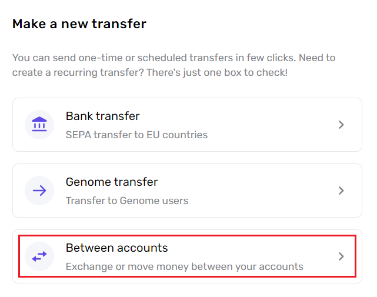Select the Bank transfer title
The width and height of the screenshot is (377, 297).
pyautogui.click(x=103, y=116)
